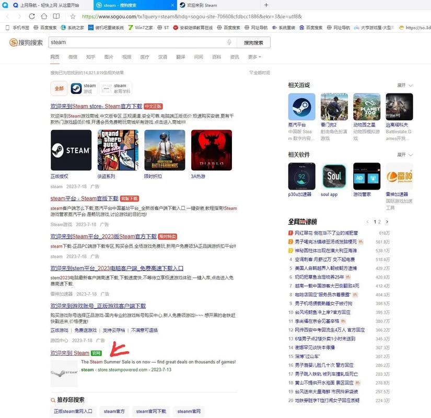Click the Steam logo thumbnail in official result

click(x=64, y=373)
